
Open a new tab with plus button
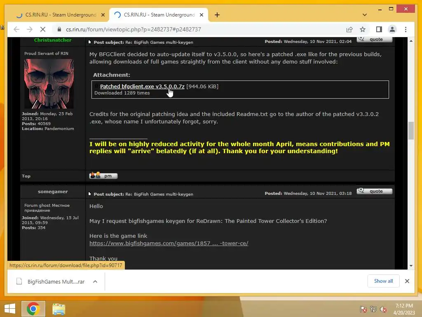[x=217, y=15]
